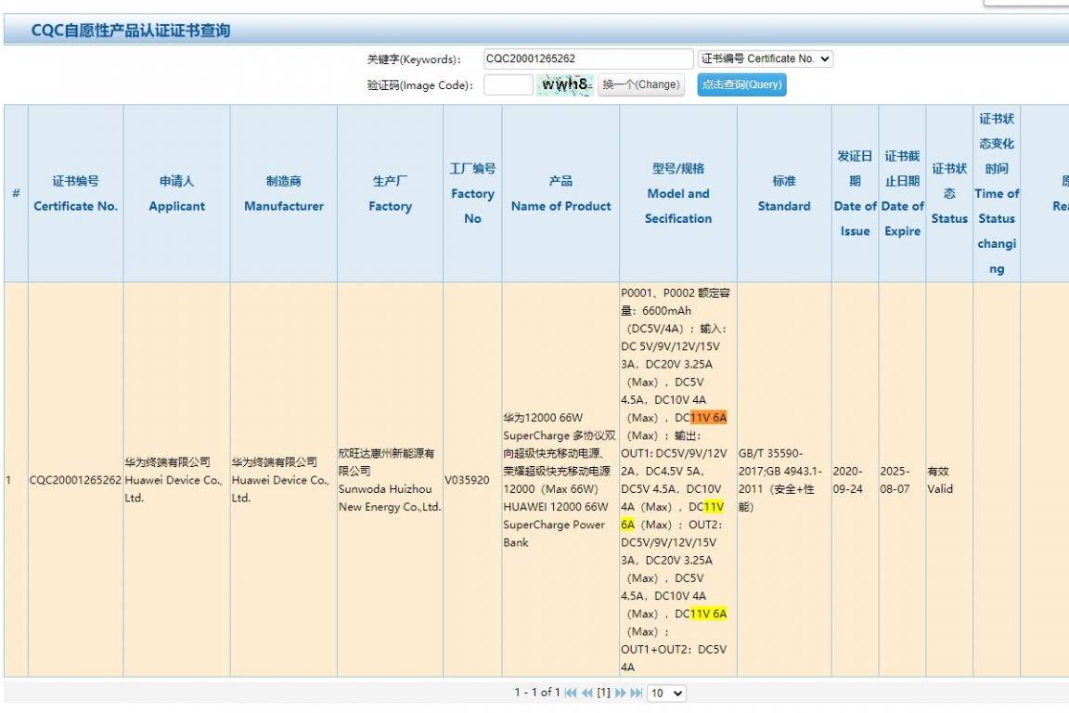Click the Name of Product column header
Screen dimensions: 1069x713
tap(560, 193)
